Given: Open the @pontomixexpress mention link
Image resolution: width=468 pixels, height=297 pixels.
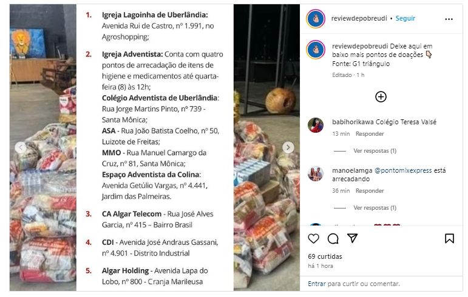Looking at the screenshot, I should coord(403,170).
